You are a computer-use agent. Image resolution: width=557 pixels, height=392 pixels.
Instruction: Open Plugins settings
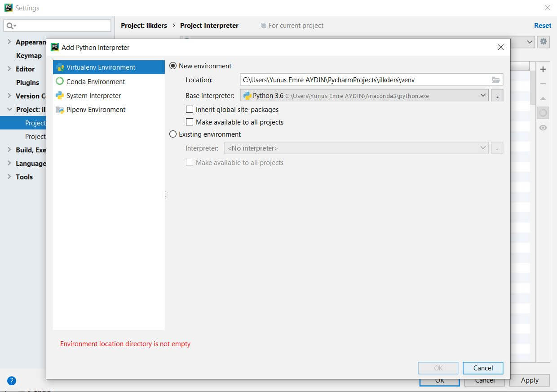28,83
